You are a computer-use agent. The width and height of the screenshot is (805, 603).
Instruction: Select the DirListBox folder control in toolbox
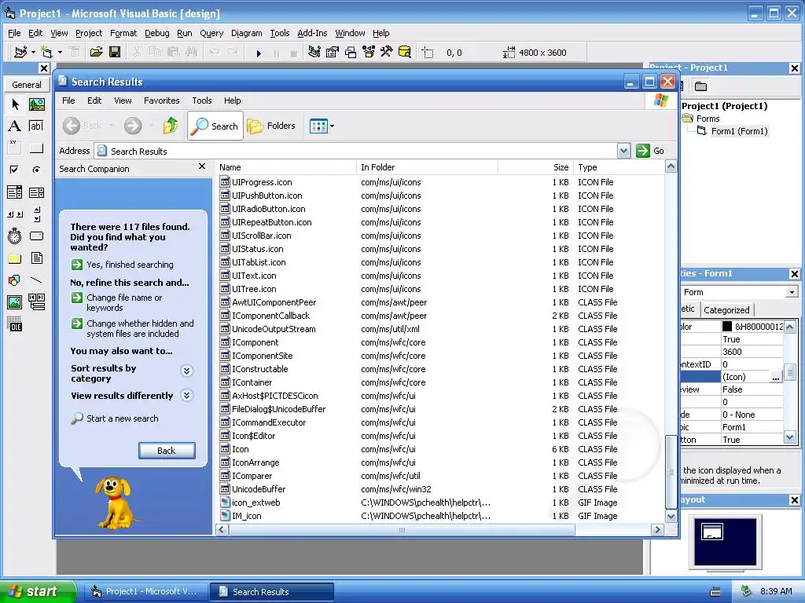(x=15, y=258)
